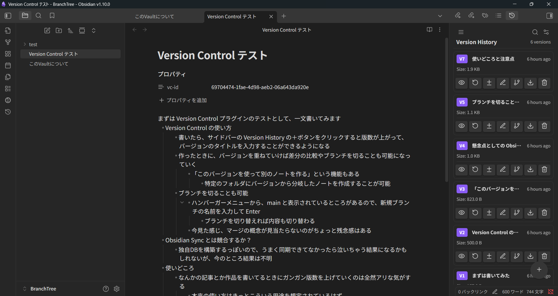This screenshot has width=558, height=296.
Task: Close the Version Control テスト tab
Action: tap(271, 17)
